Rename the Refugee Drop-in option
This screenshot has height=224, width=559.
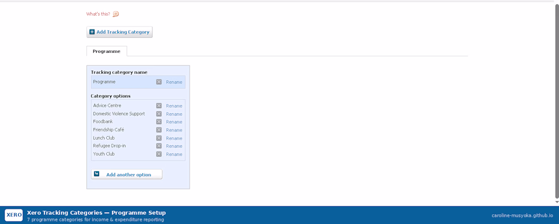174,146
